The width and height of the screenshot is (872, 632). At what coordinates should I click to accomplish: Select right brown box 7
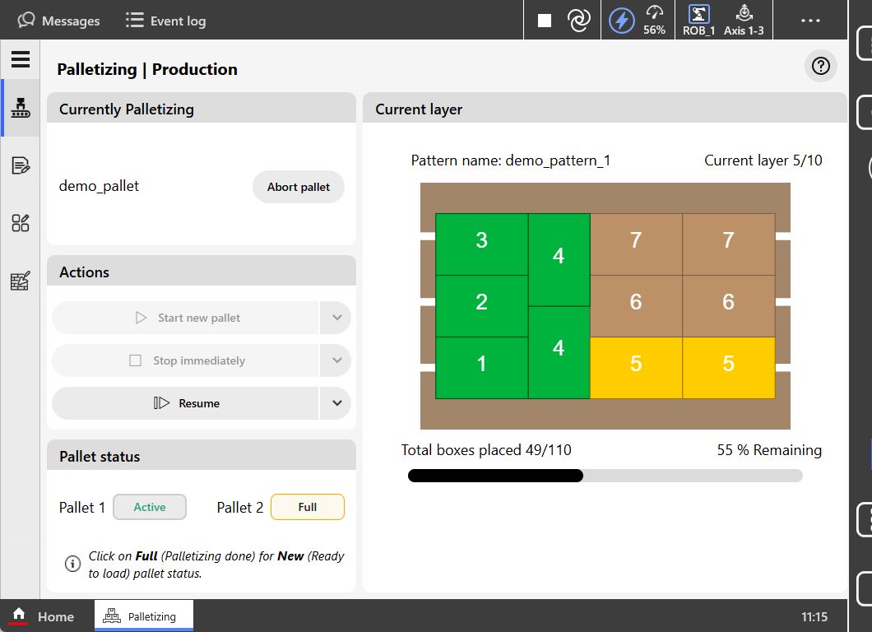729,244
